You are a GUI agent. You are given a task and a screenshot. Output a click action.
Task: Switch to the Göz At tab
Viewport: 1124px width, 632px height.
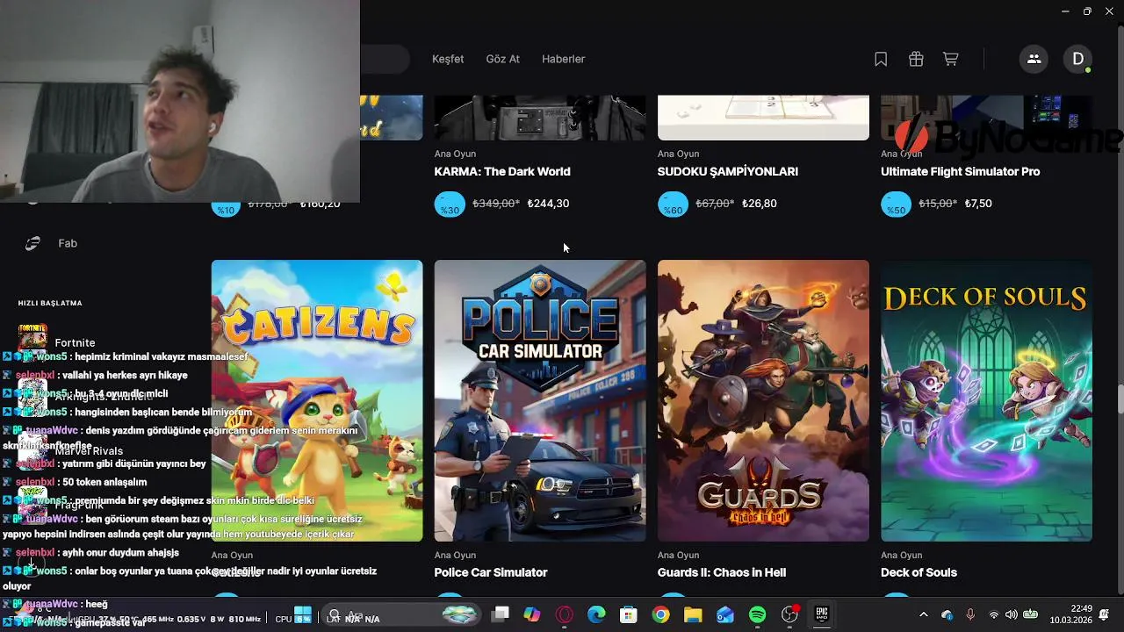click(x=503, y=59)
